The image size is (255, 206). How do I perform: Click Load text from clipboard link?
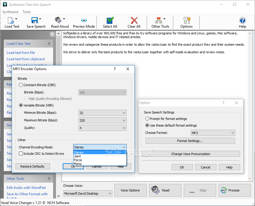(26, 59)
